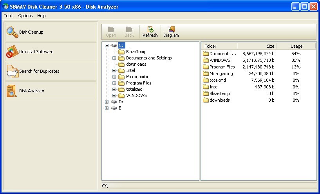Click the BlazeTemp folder icon in tree
This screenshot has width=320, height=194.
121,52
